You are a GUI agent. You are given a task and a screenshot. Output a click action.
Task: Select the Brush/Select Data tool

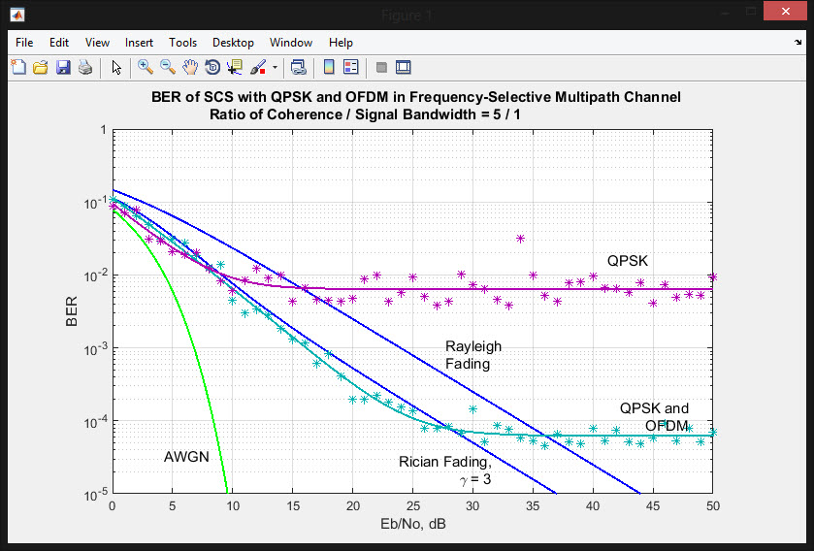pos(258,67)
